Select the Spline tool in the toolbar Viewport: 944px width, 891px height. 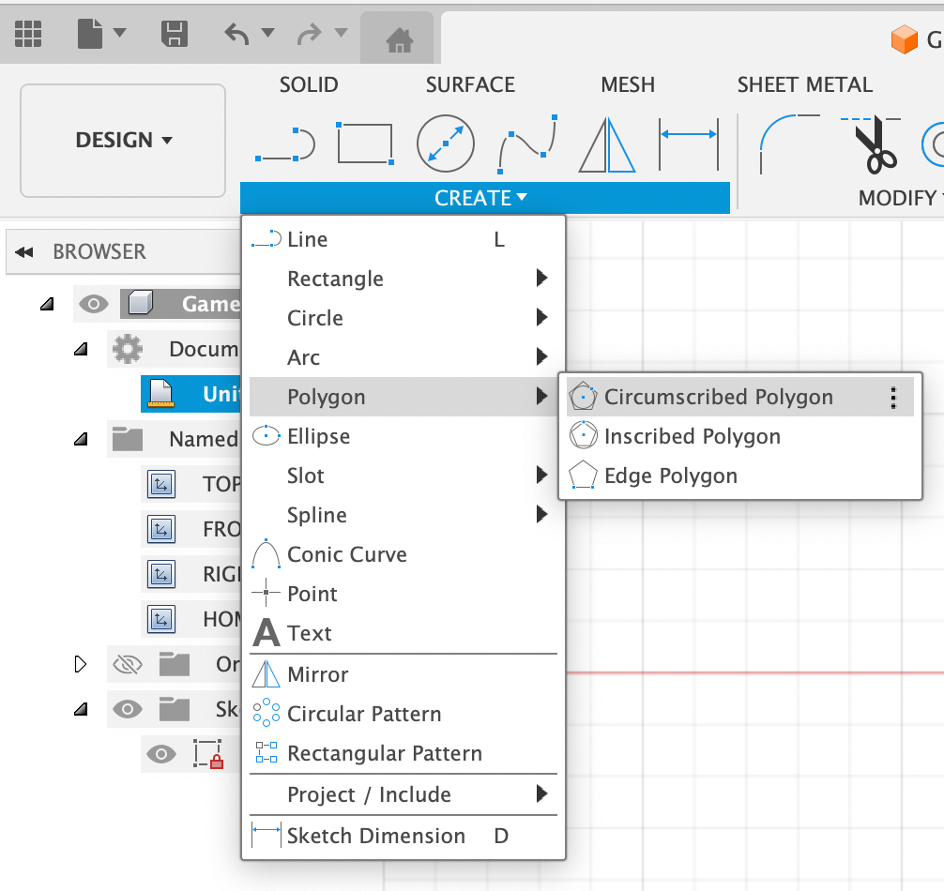pyautogui.click(x=527, y=144)
